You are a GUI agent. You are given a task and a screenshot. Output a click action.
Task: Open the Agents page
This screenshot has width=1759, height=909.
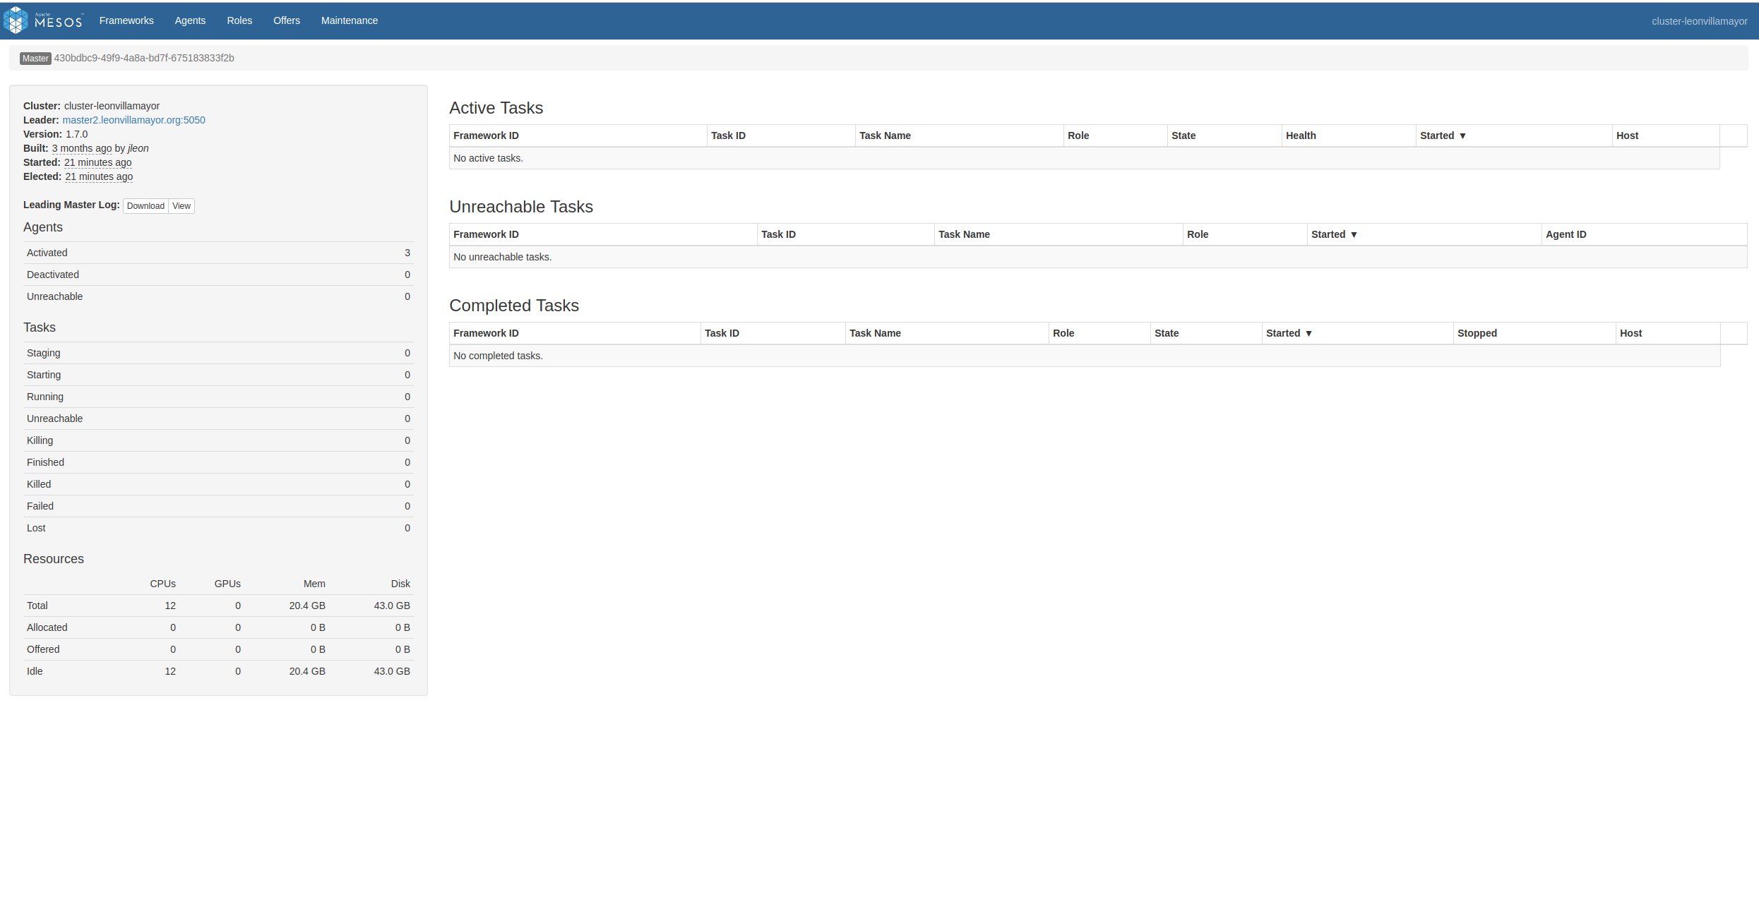pyautogui.click(x=190, y=20)
